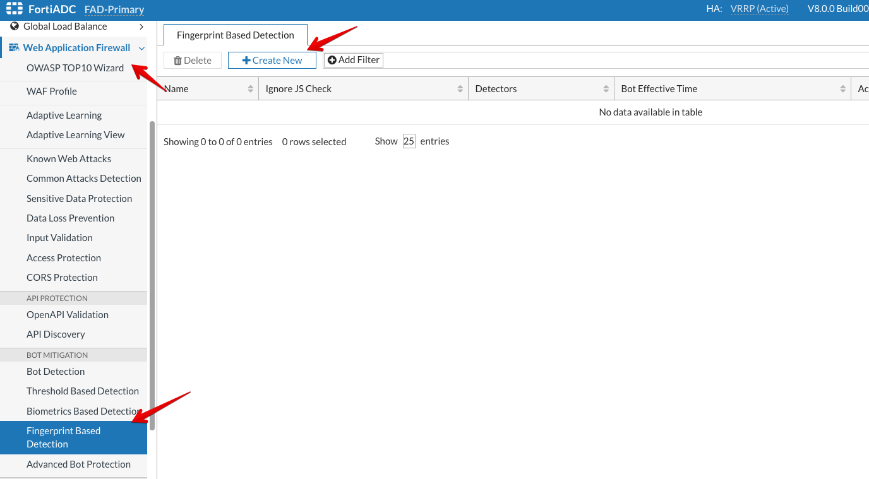Expand the Global Load Balance menu
Viewport: 869px width, 479px height.
click(141, 27)
